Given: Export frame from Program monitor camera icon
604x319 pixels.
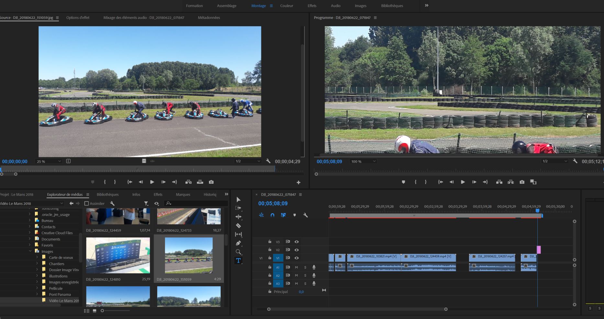Looking at the screenshot, I should [522, 182].
